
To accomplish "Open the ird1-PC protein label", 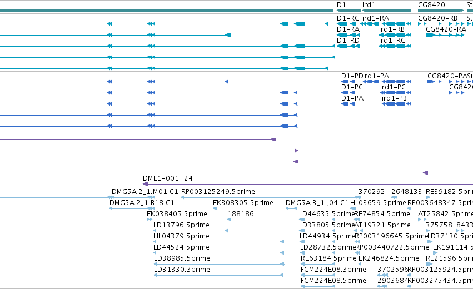I will [x=393, y=87].
